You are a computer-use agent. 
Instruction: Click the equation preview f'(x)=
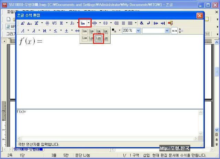pos(31,41)
